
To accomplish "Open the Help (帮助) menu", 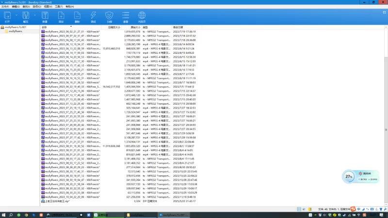I will 70,7.
